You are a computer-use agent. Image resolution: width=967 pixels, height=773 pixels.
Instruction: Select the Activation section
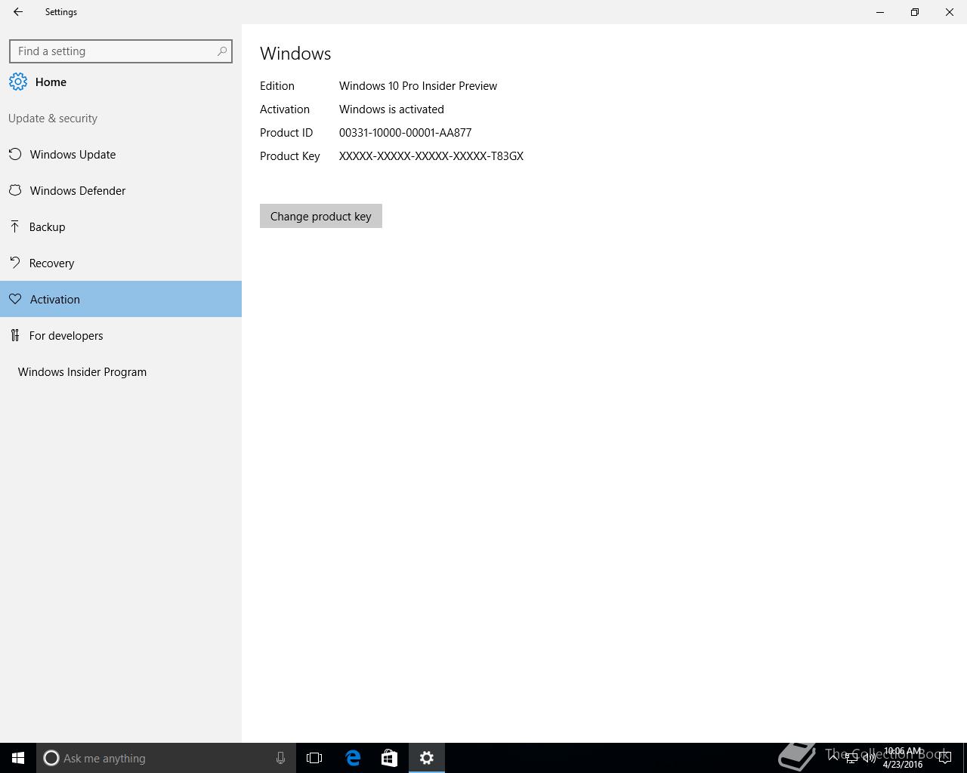tap(121, 299)
